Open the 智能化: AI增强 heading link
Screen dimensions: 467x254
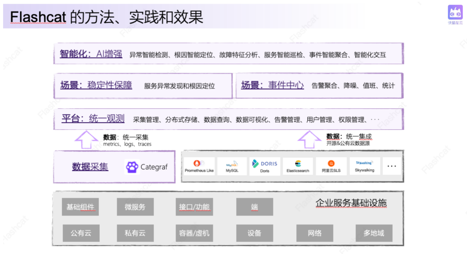click(x=91, y=54)
